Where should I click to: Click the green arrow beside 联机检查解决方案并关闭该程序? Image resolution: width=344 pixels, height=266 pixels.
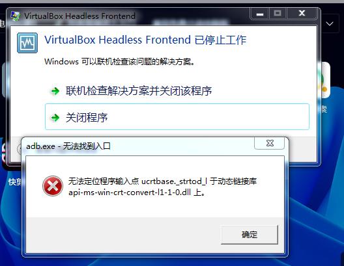(55, 91)
